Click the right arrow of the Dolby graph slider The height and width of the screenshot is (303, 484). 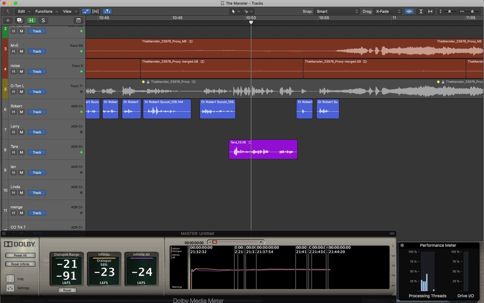(261, 242)
